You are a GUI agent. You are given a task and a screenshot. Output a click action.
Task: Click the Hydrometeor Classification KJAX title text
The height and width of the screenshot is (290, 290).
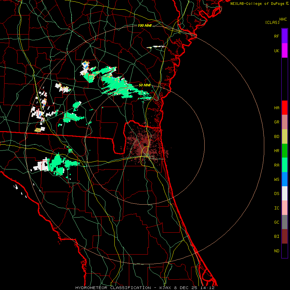(x=145, y=288)
